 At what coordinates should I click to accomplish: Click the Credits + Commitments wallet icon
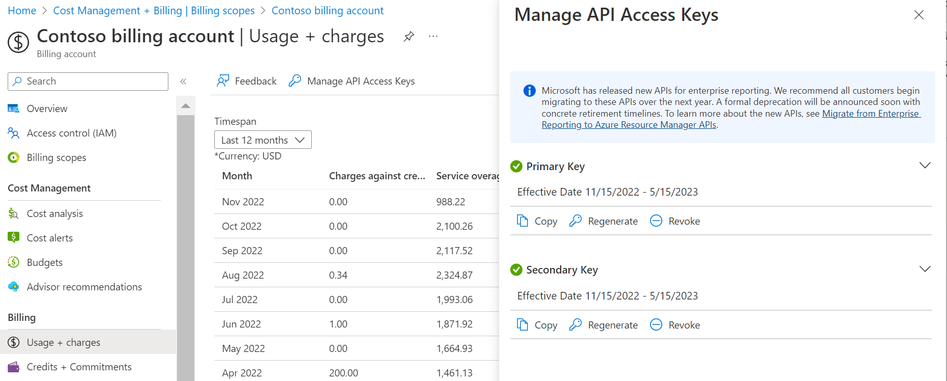(x=14, y=367)
